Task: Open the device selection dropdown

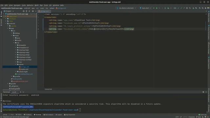Action: point(126,8)
